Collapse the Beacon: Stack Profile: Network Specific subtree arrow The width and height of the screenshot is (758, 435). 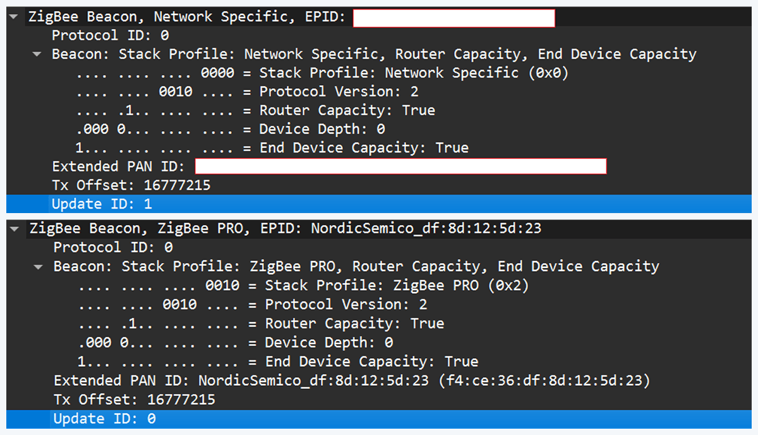tap(39, 55)
